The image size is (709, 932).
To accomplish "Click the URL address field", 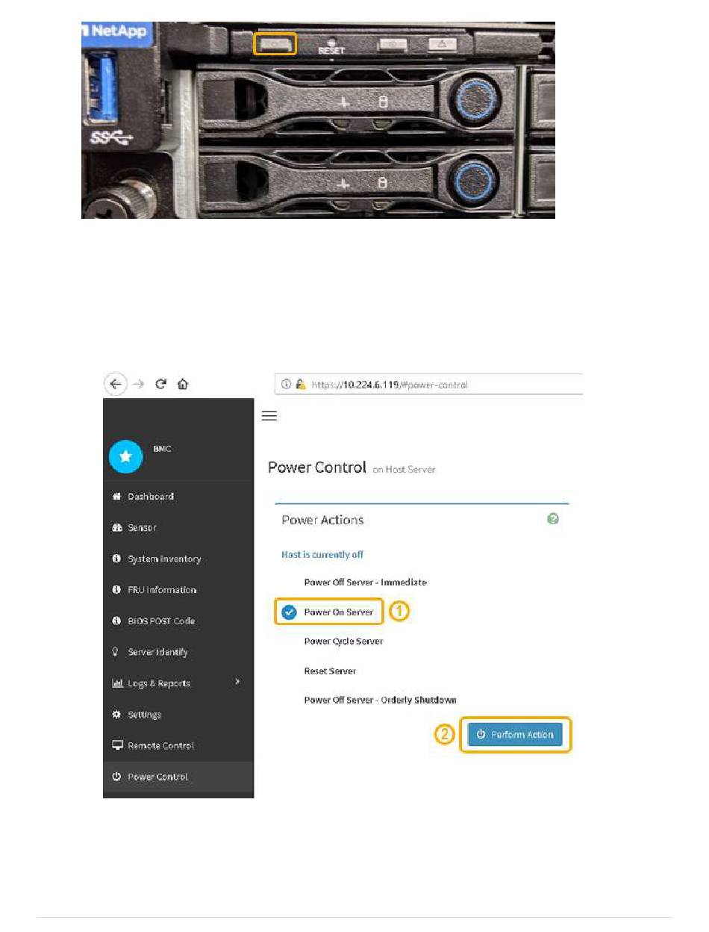I will [x=429, y=385].
